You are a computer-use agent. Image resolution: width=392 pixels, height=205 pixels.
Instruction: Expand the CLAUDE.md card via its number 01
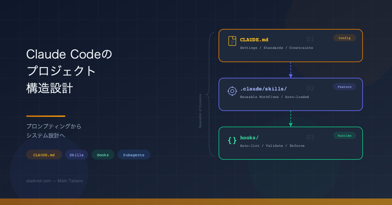pos(310,39)
